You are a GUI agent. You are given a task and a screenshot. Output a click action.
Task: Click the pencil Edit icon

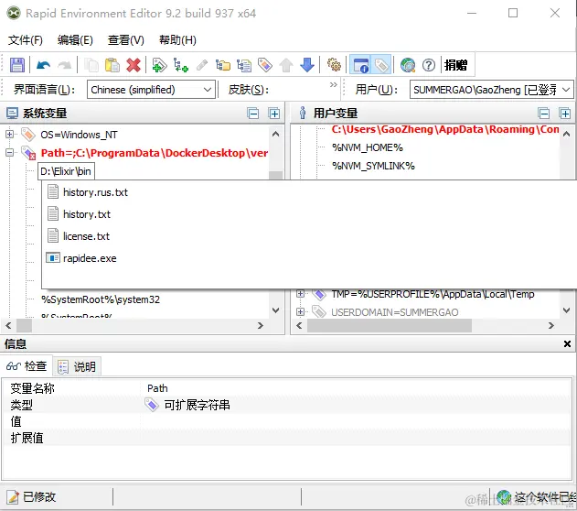202,65
